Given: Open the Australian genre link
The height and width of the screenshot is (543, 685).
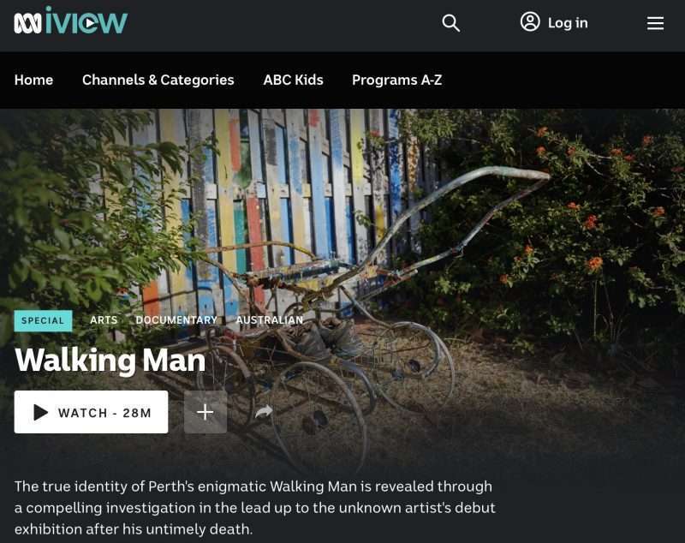Looking at the screenshot, I should [270, 320].
